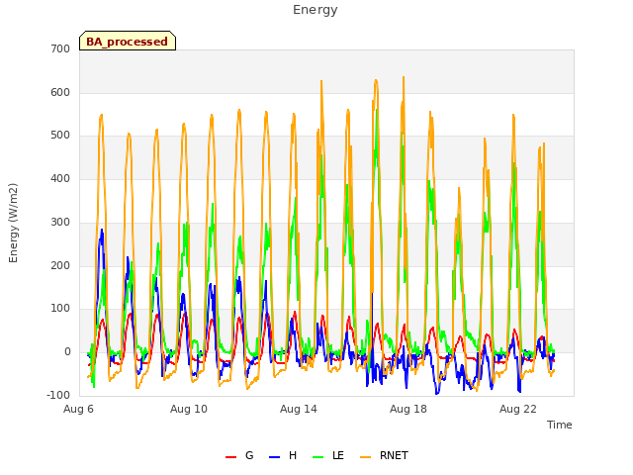
Task: Toggle the LE series legend entry
Action: pos(328,455)
